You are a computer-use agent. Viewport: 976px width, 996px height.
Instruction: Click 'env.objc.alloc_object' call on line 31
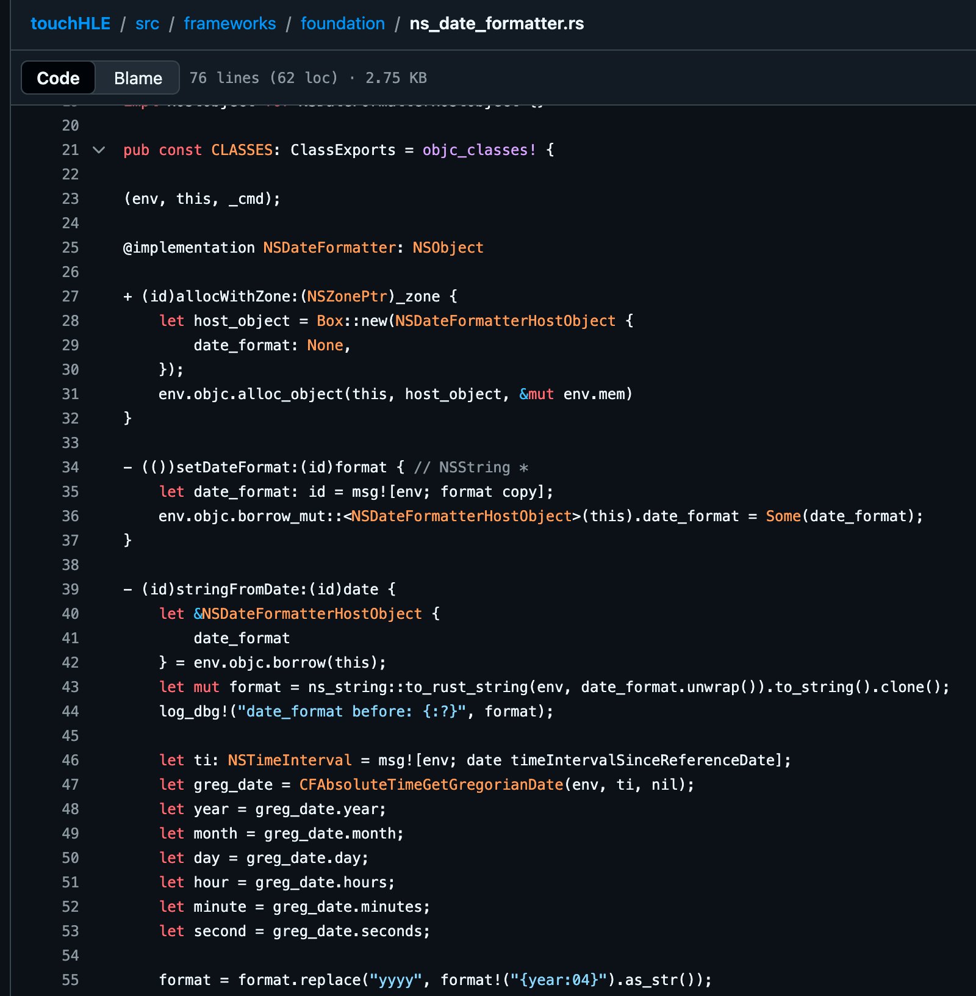(251, 394)
